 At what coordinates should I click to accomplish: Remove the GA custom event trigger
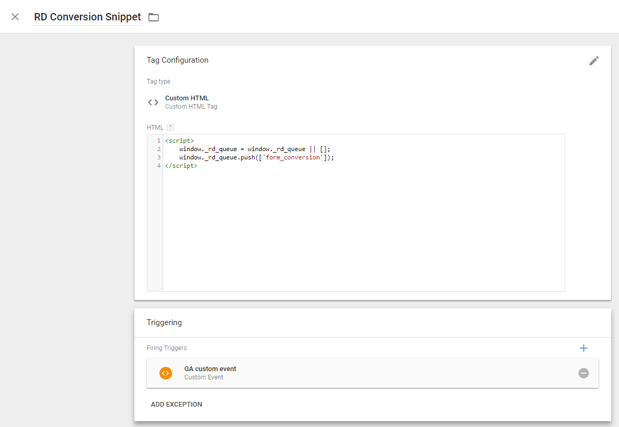click(583, 373)
